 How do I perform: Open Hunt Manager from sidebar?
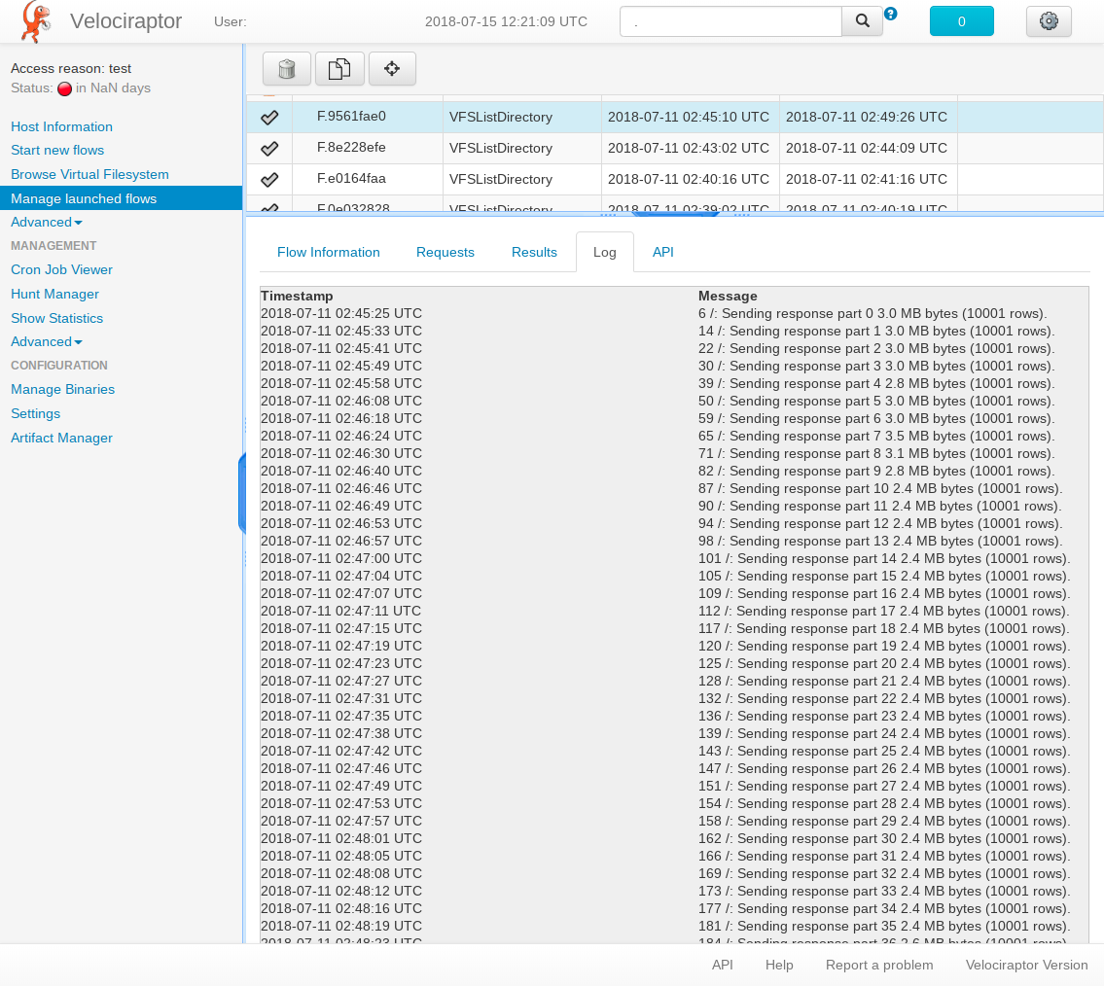pos(54,294)
